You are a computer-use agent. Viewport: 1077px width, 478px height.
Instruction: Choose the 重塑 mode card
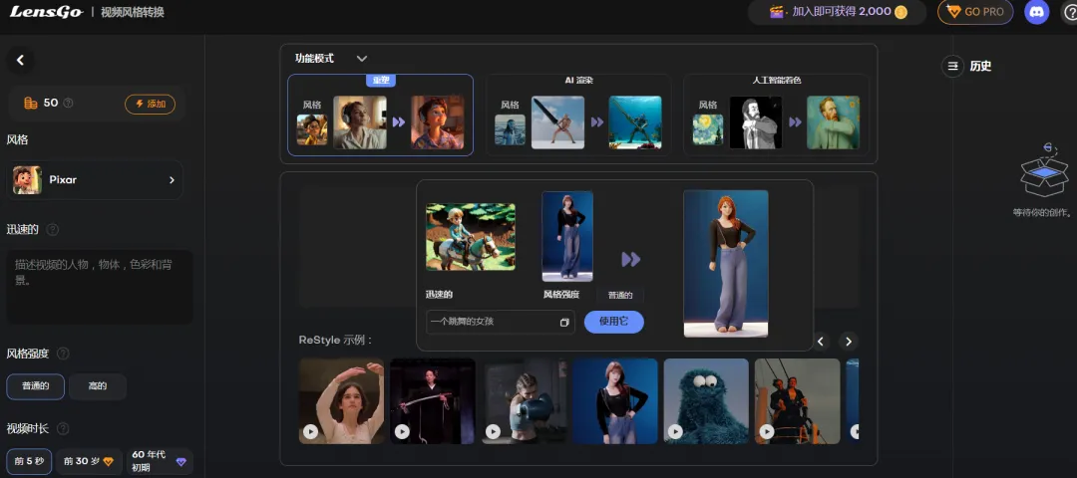coord(381,116)
